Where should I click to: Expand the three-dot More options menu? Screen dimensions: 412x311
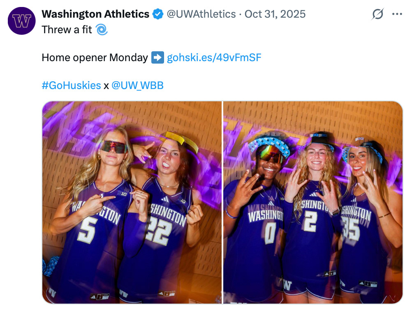(397, 14)
